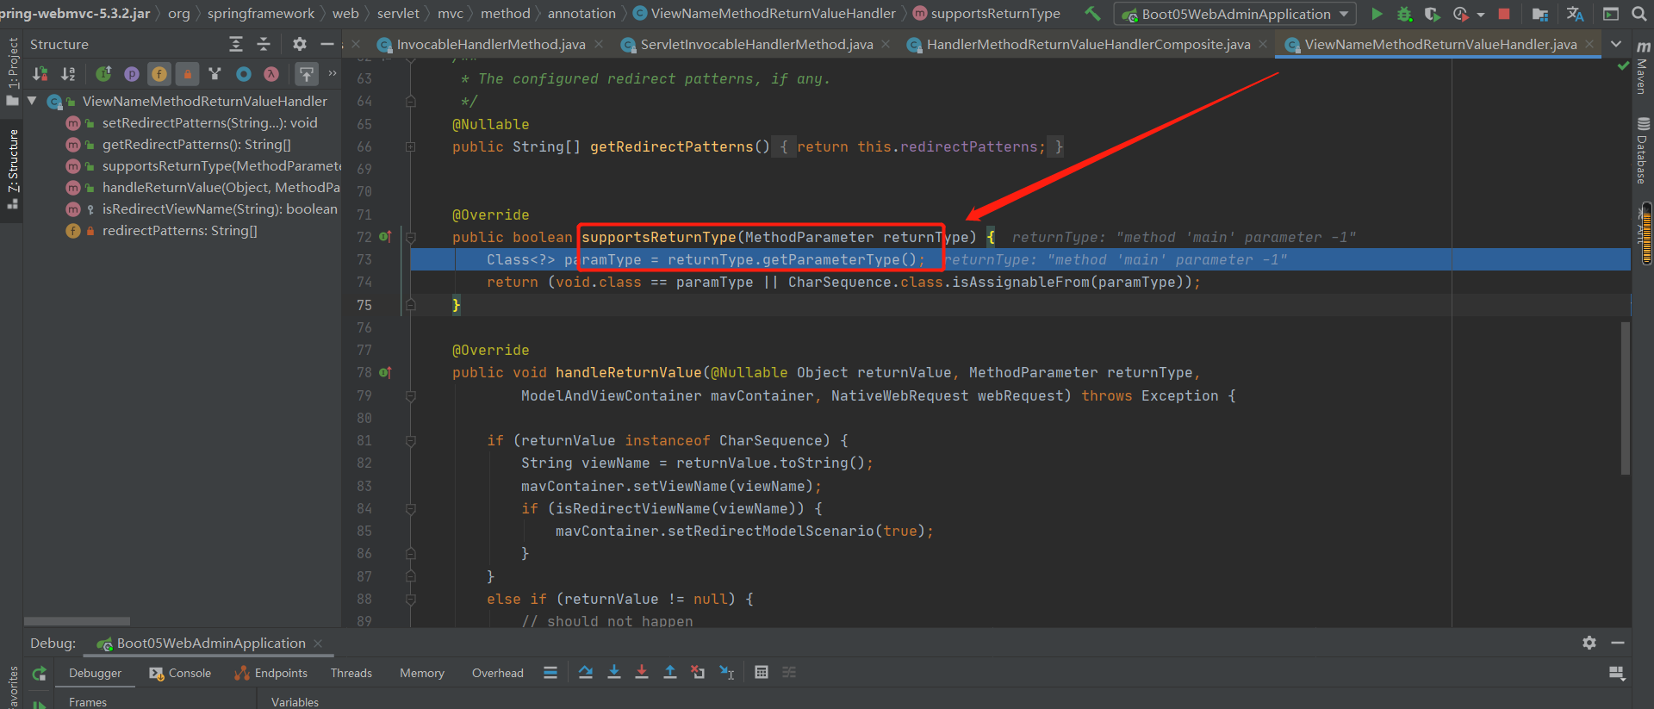
Task: Select handleReturnValue method in Structure tree
Action: click(x=221, y=187)
